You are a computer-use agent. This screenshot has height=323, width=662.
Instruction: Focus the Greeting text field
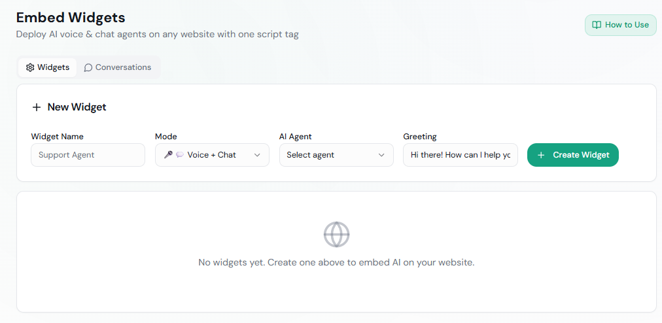pyautogui.click(x=460, y=155)
